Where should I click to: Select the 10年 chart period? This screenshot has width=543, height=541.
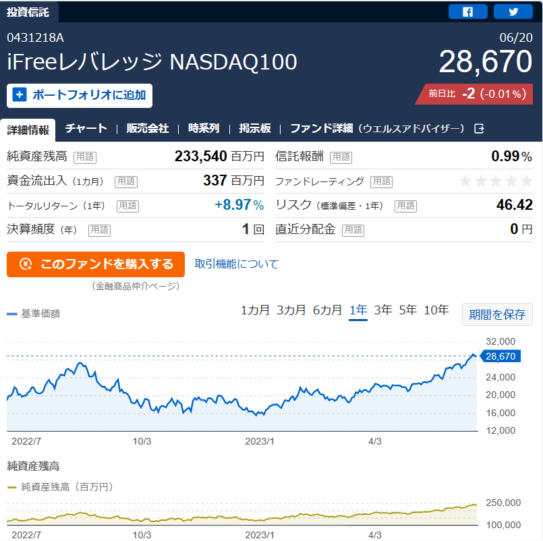pos(436,310)
